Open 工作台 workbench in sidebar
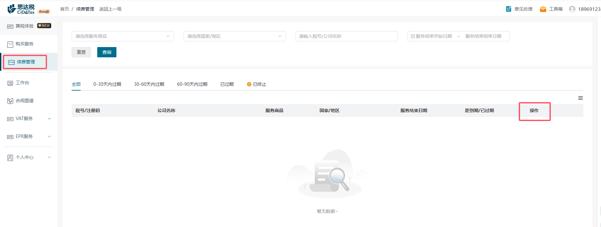The width and height of the screenshot is (601, 227). pyautogui.click(x=22, y=83)
